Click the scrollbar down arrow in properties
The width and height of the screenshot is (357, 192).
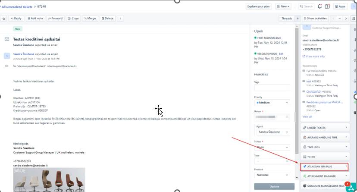click(297, 177)
